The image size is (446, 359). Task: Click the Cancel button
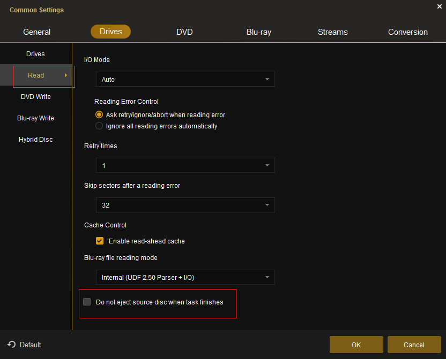pyautogui.click(x=414, y=345)
